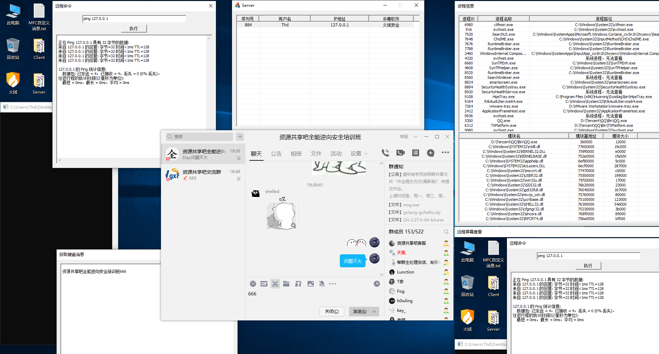Click the QQ 搜索 search box
This screenshot has height=354, width=659.
(x=199, y=137)
